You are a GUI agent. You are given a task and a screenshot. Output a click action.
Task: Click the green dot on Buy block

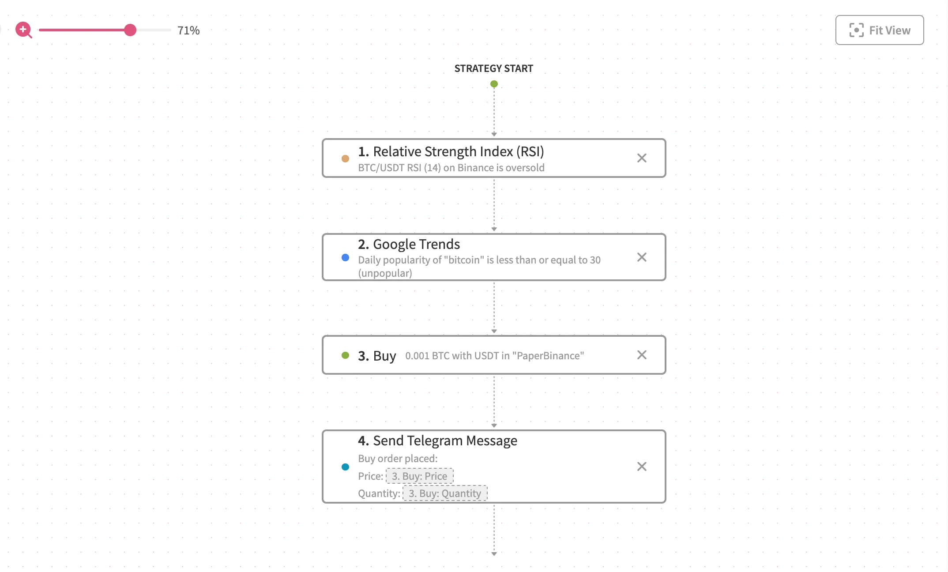(x=345, y=355)
